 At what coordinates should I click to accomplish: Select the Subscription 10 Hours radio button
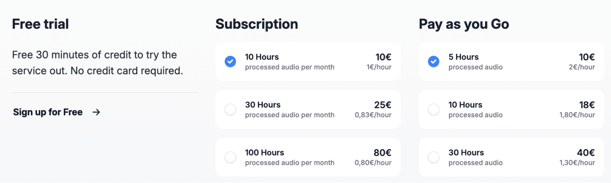point(230,61)
